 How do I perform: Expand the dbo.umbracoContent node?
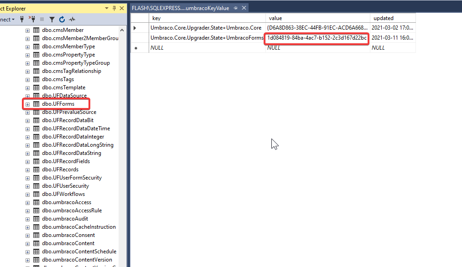27,243
